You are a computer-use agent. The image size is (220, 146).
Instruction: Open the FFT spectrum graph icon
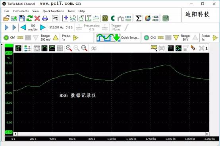(x=89, y=18)
